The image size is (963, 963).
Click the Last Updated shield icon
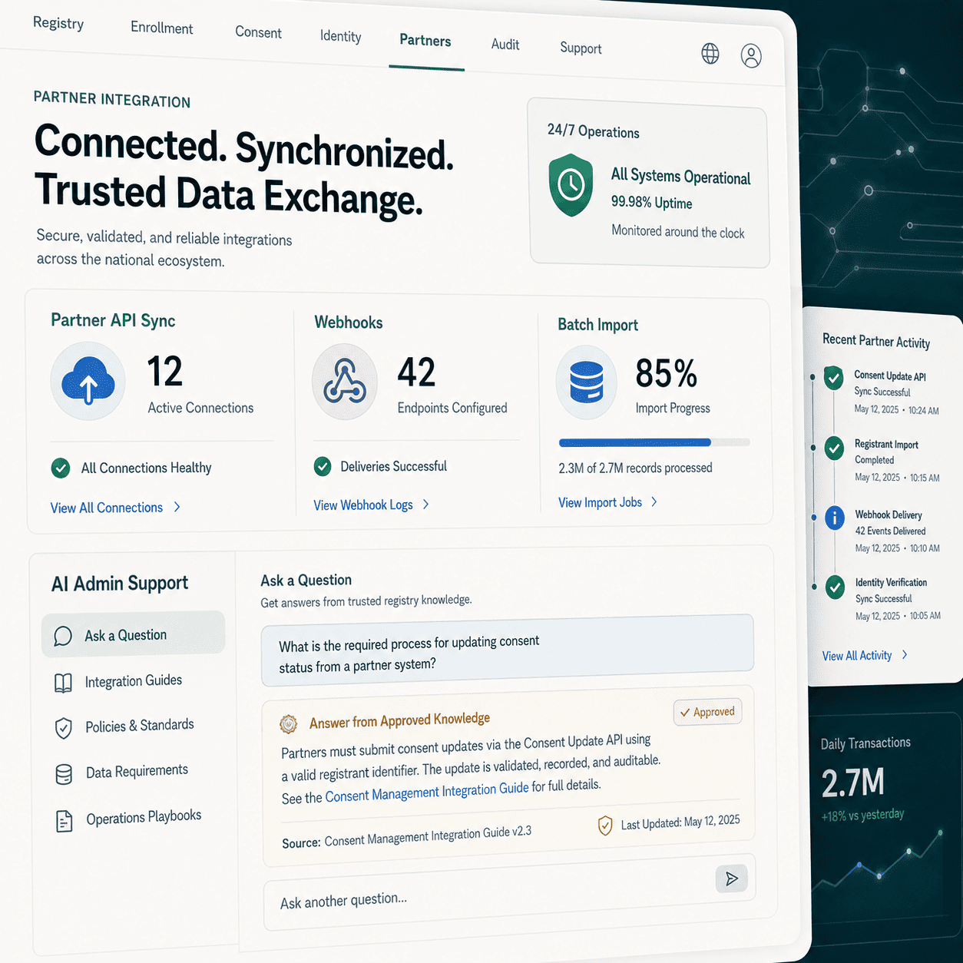605,826
